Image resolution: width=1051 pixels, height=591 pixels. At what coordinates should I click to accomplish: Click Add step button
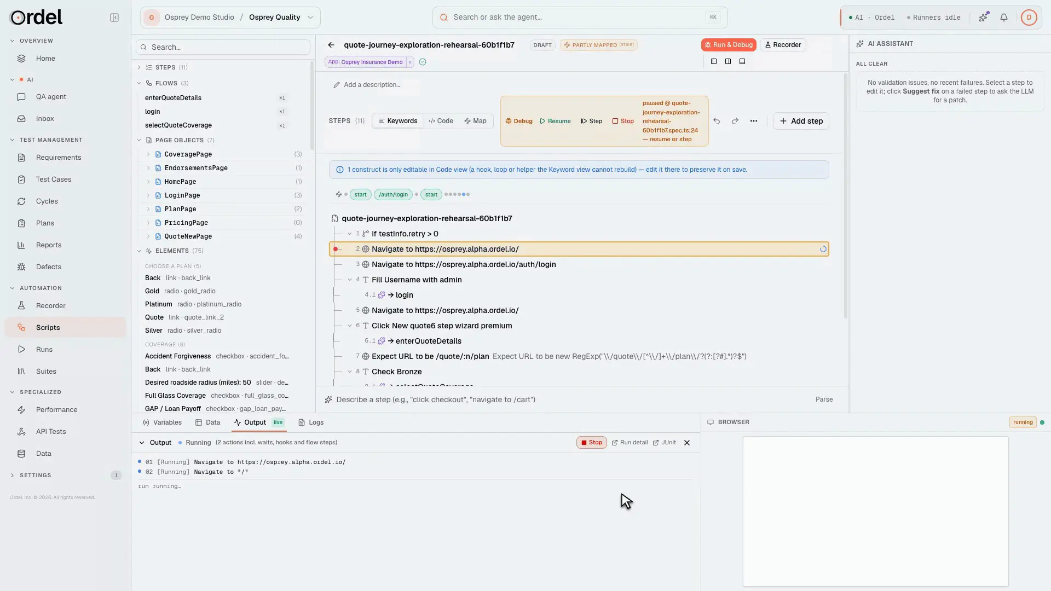801,121
